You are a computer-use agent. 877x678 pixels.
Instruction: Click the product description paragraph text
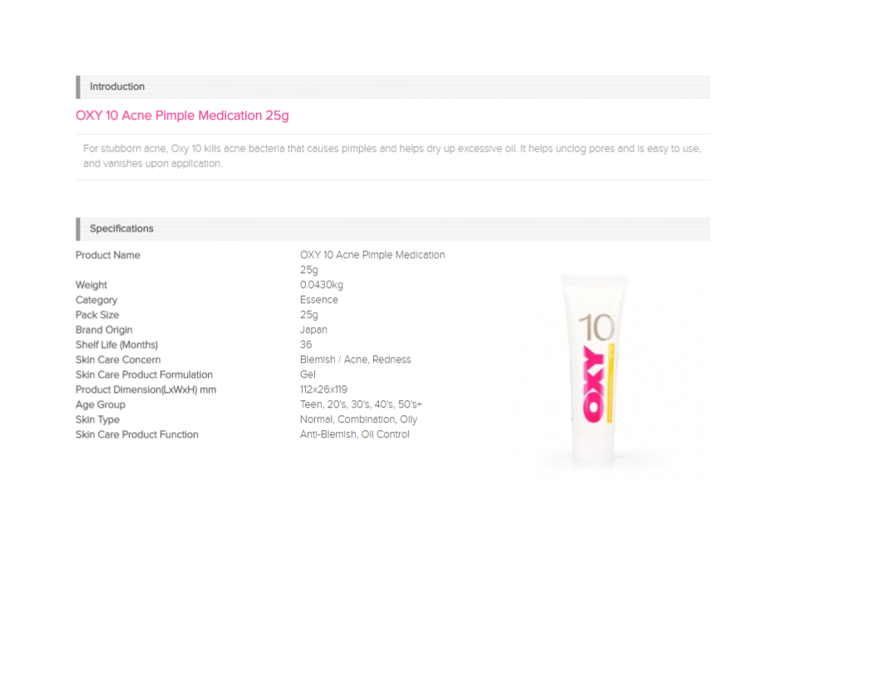coord(392,156)
